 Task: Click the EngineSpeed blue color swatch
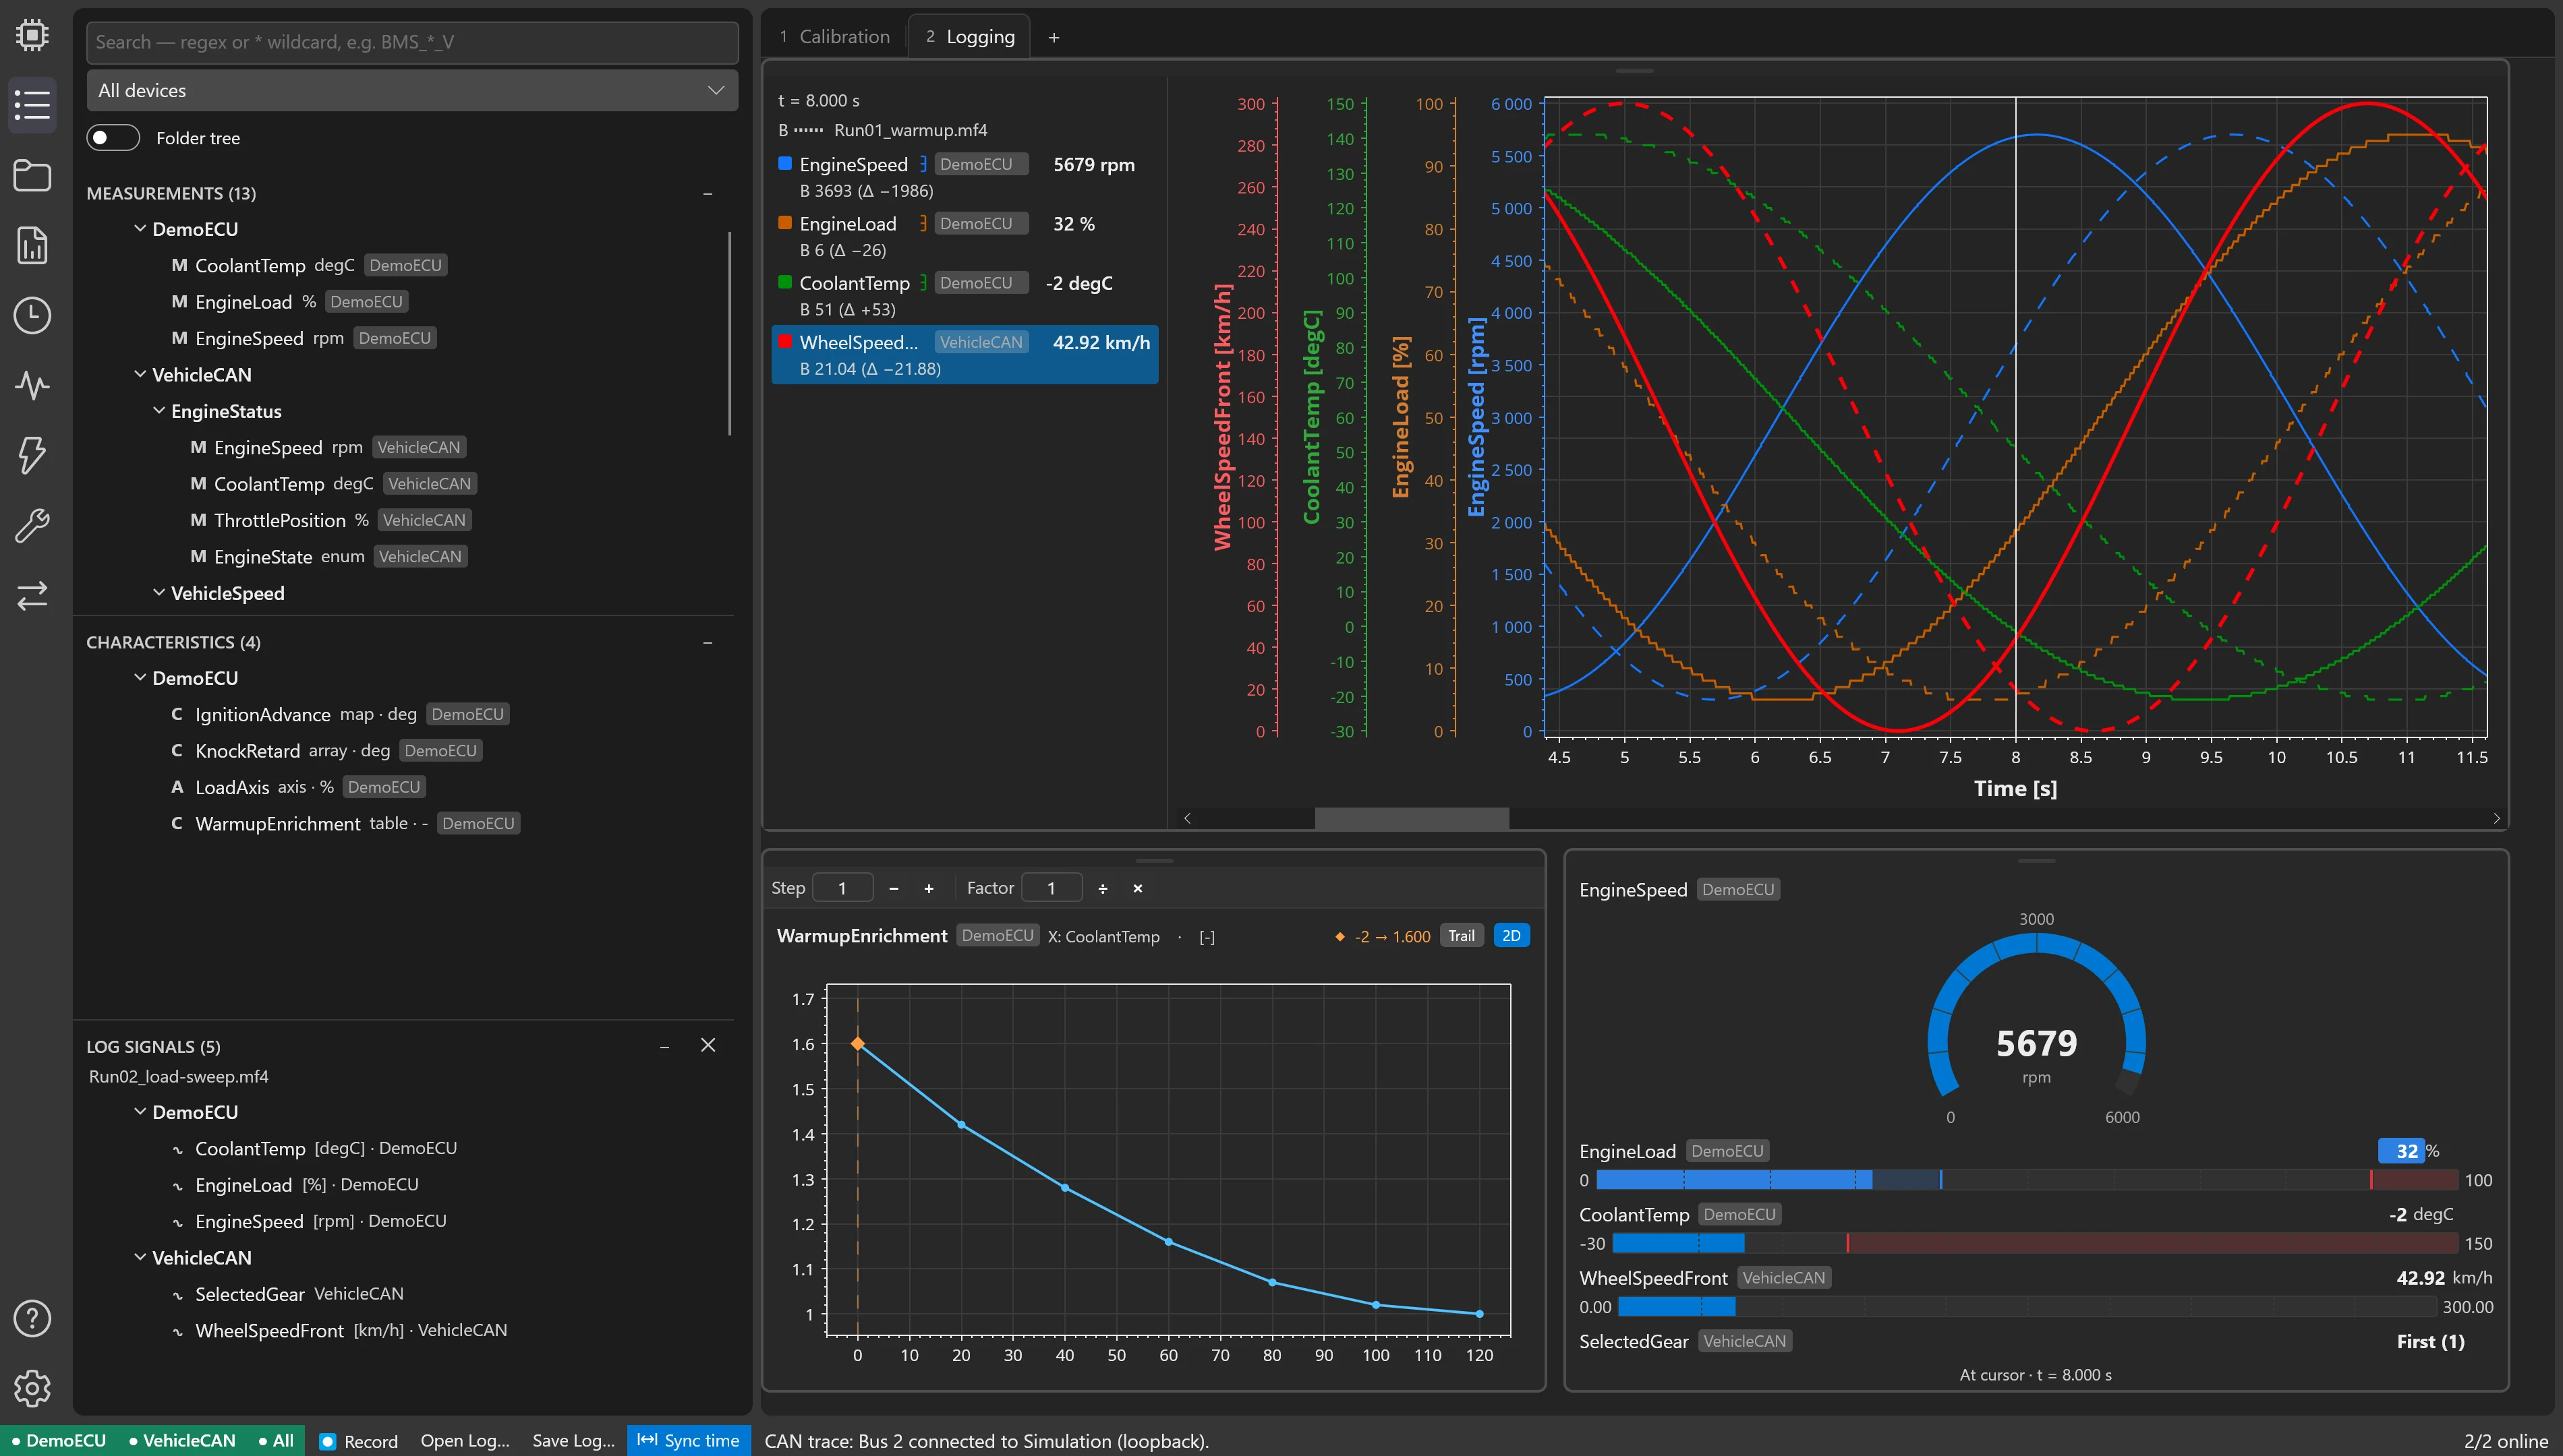[x=785, y=163]
